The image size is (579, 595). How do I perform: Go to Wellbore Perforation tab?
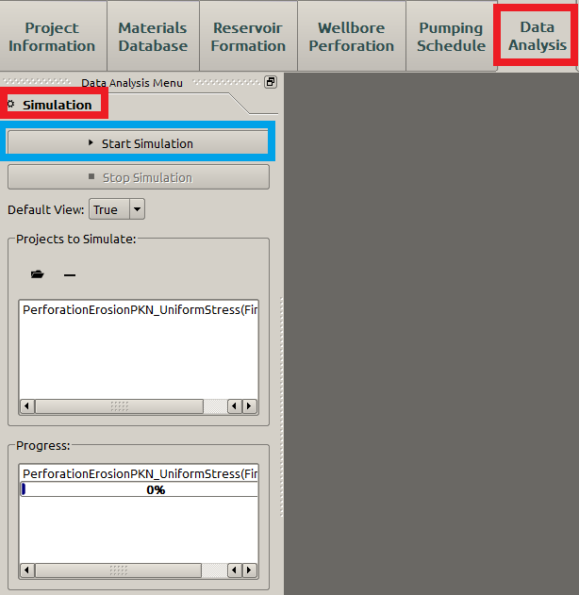point(352,36)
